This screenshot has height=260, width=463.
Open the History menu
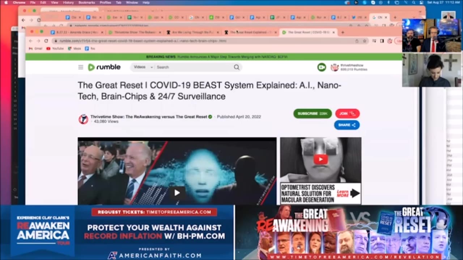point(68,3)
